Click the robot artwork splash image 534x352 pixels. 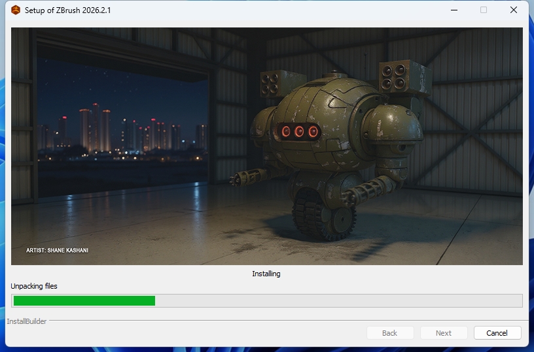coord(266,146)
